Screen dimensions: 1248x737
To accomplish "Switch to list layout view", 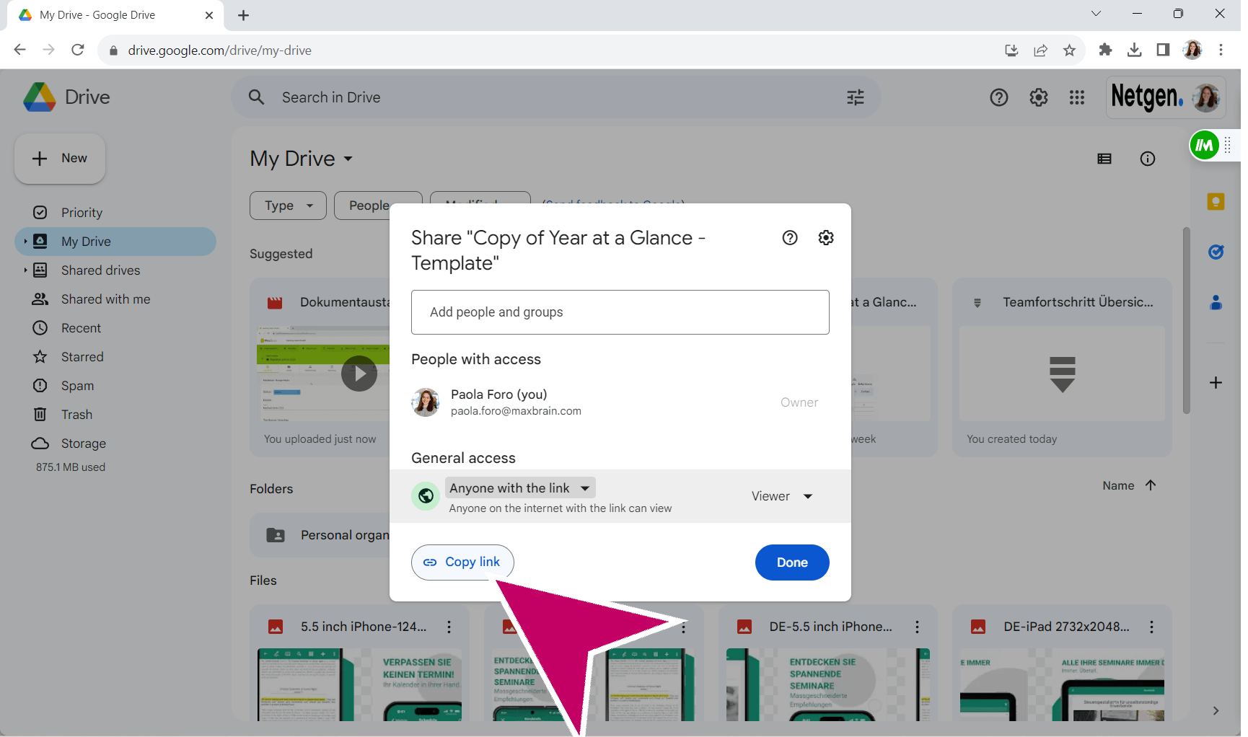I will coord(1104,159).
